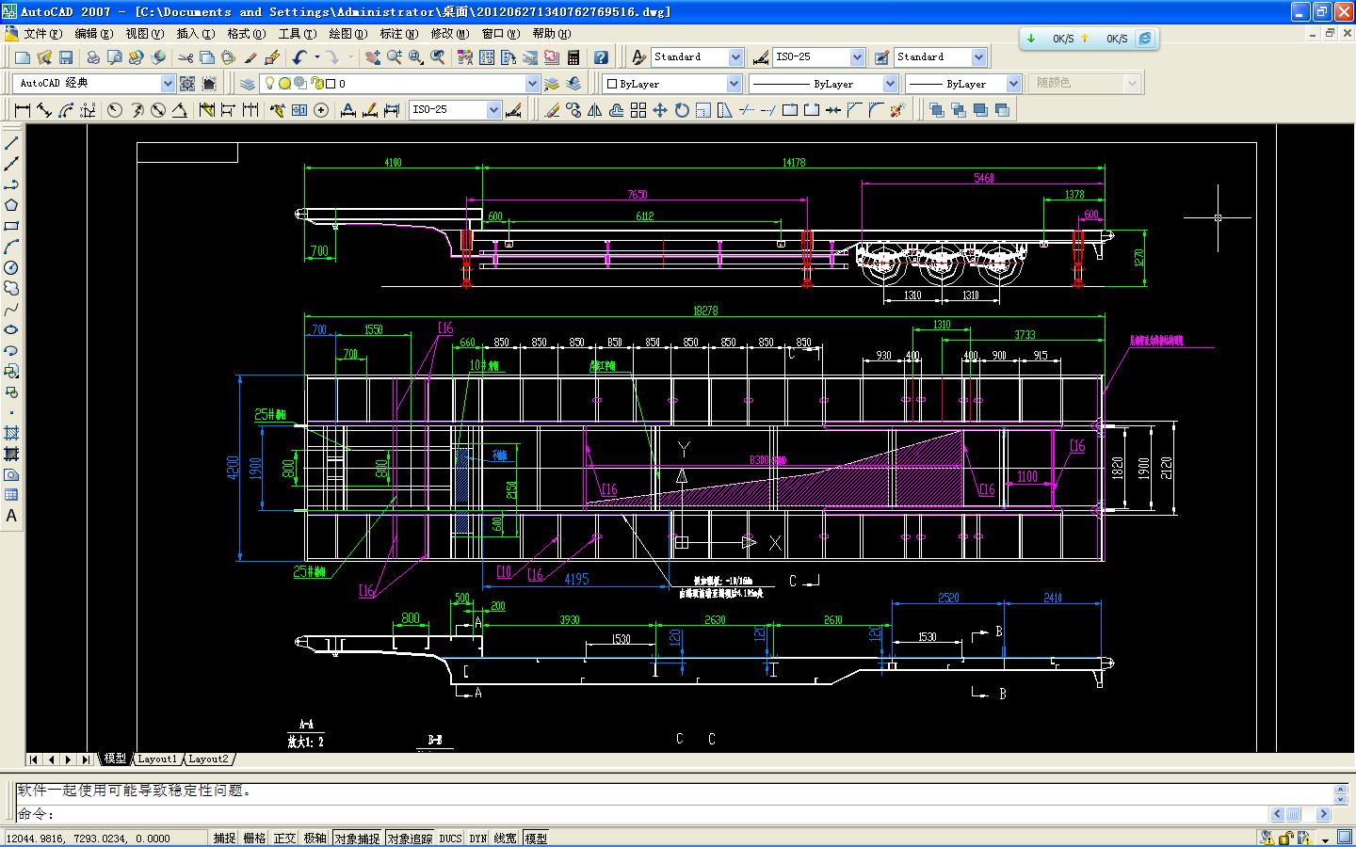
Task: Open the layer selection dropdown
Action: 532,83
